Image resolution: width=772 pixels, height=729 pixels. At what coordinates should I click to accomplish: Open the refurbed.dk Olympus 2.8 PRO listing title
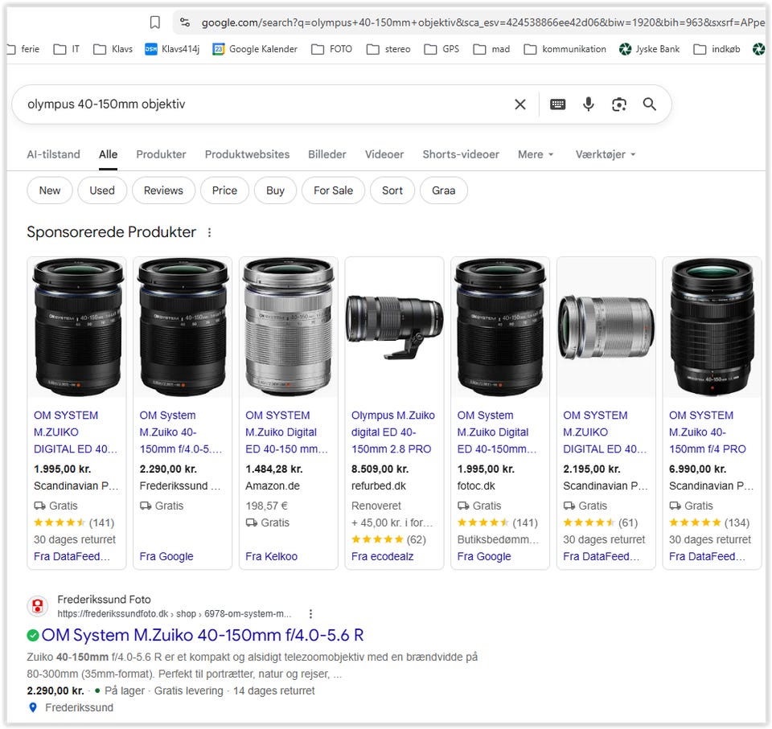(393, 432)
